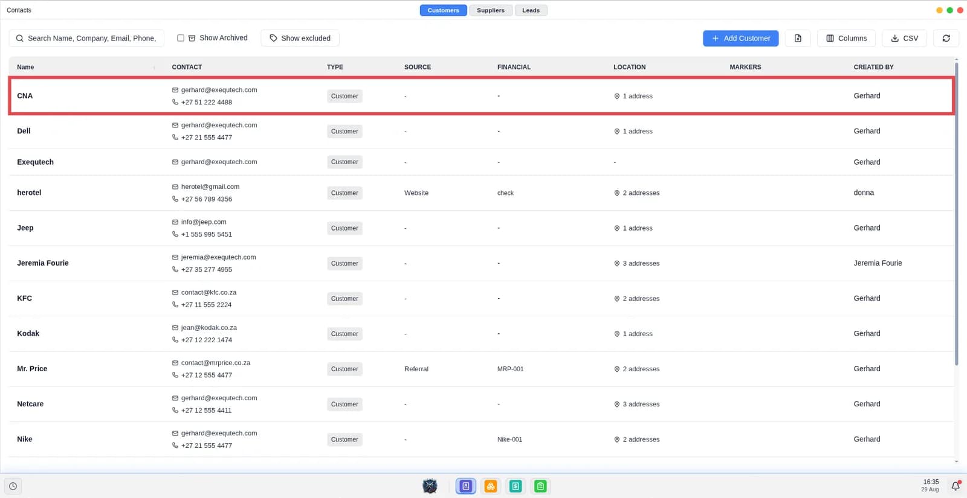
Task: Open the notifications bell
Action: [956, 486]
